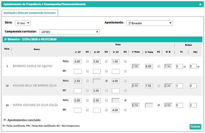Click Barbara's 3ª AT Nota field with 1,55

click(116, 61)
